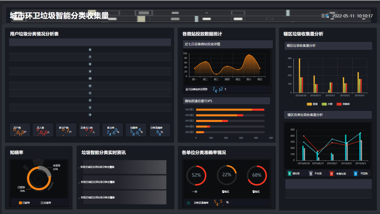380x214 pixels.
Task: Click row number 7 badge in analysis table
Action: [90, 57]
